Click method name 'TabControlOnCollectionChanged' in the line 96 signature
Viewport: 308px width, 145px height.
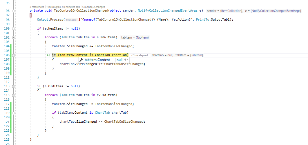click(81, 11)
